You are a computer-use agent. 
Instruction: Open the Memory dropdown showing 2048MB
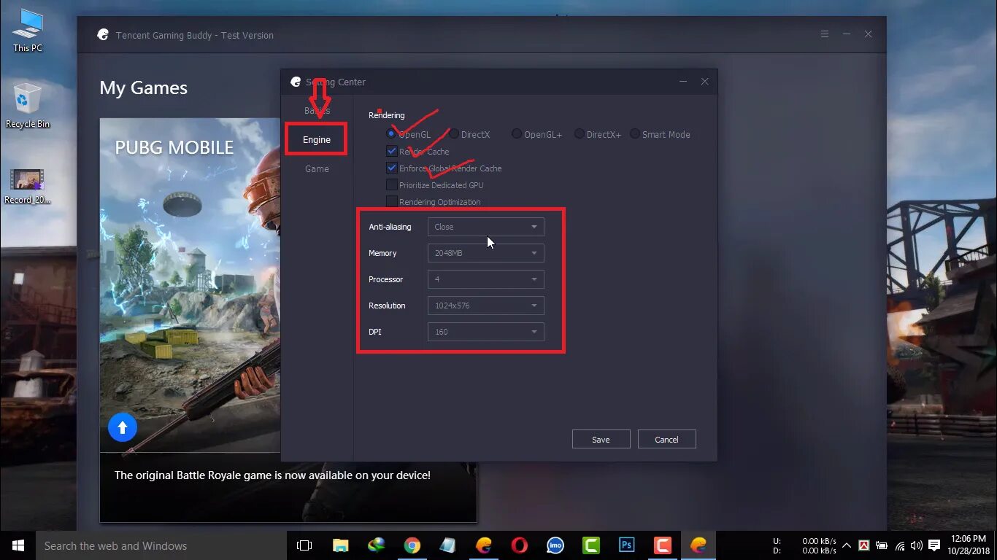point(485,253)
